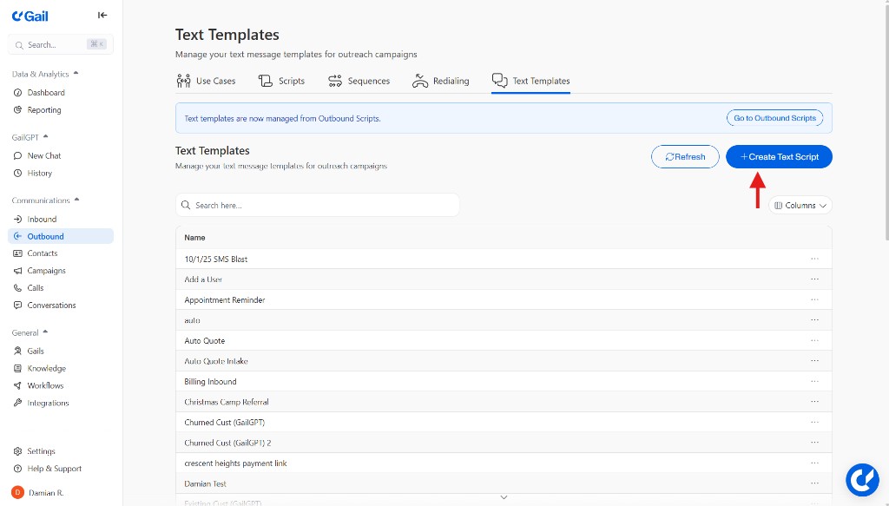
Task: Click the Create Text Script button
Action: (778, 156)
